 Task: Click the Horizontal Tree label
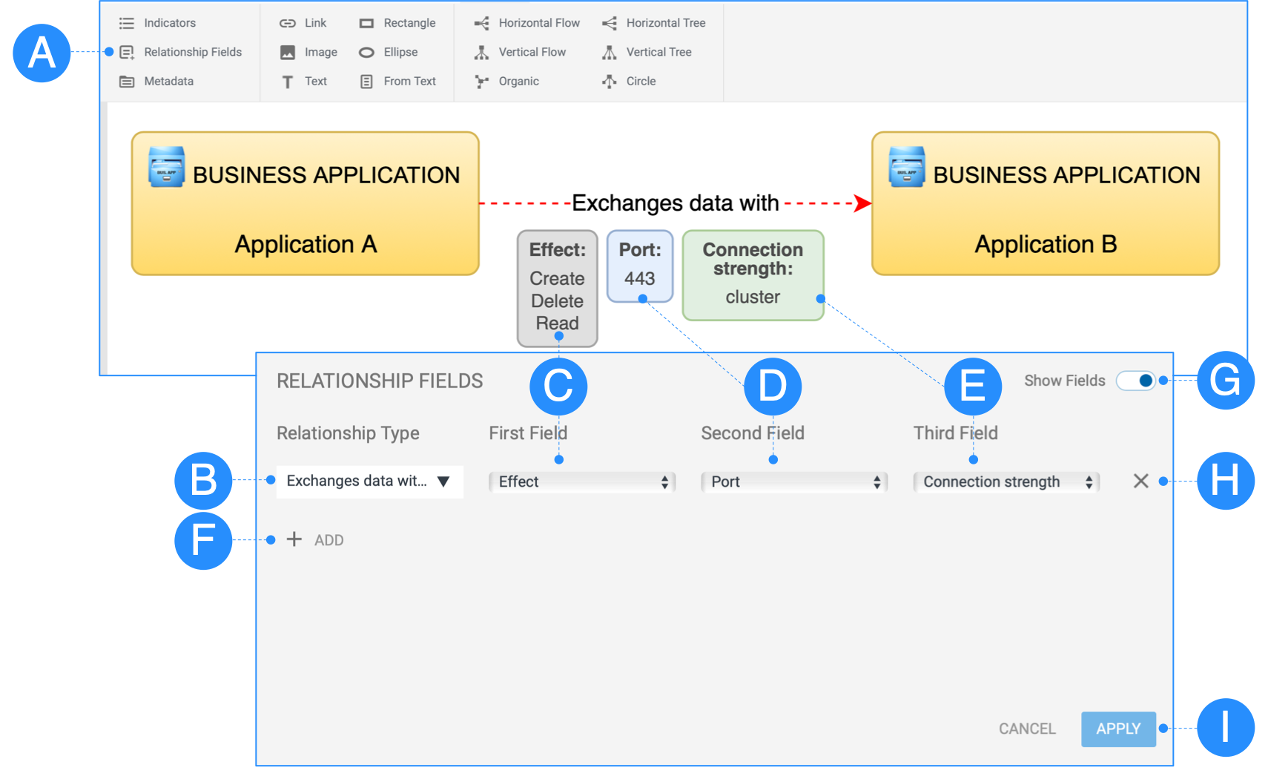(666, 23)
